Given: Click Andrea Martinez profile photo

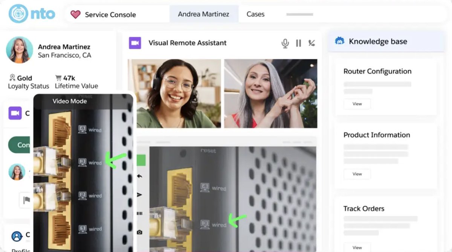Looking at the screenshot, I should (20, 50).
